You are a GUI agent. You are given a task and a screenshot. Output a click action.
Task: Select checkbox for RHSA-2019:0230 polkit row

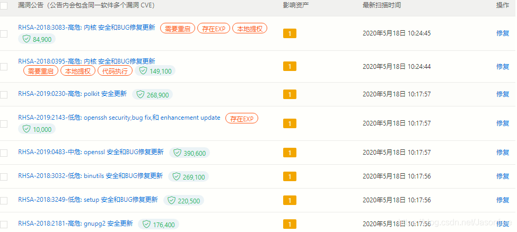(4, 95)
